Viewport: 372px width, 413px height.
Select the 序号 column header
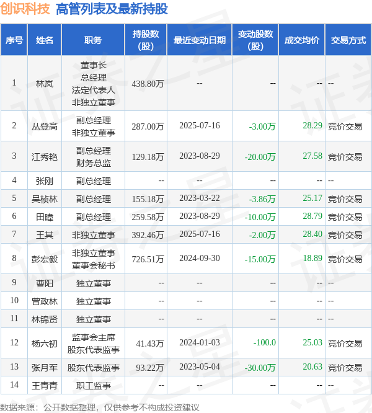click(14, 40)
